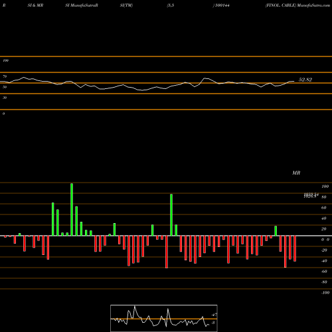Screen dimensions: 332x332
Task: Click the RSI axis label 70
Action: point(5,76)
